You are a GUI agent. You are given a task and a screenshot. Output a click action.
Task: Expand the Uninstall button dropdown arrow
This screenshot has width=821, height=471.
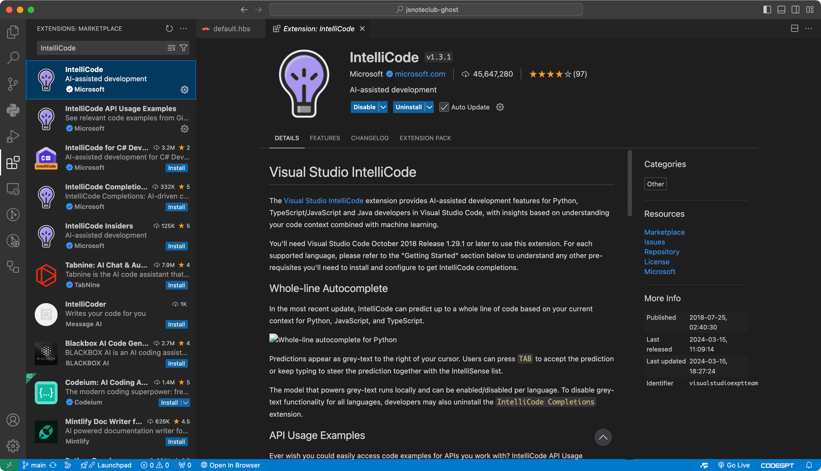click(429, 107)
